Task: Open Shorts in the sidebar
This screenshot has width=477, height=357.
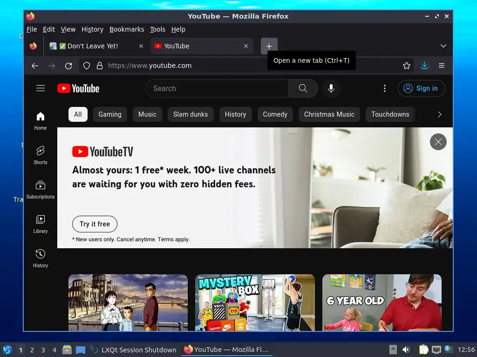Action: 41,155
